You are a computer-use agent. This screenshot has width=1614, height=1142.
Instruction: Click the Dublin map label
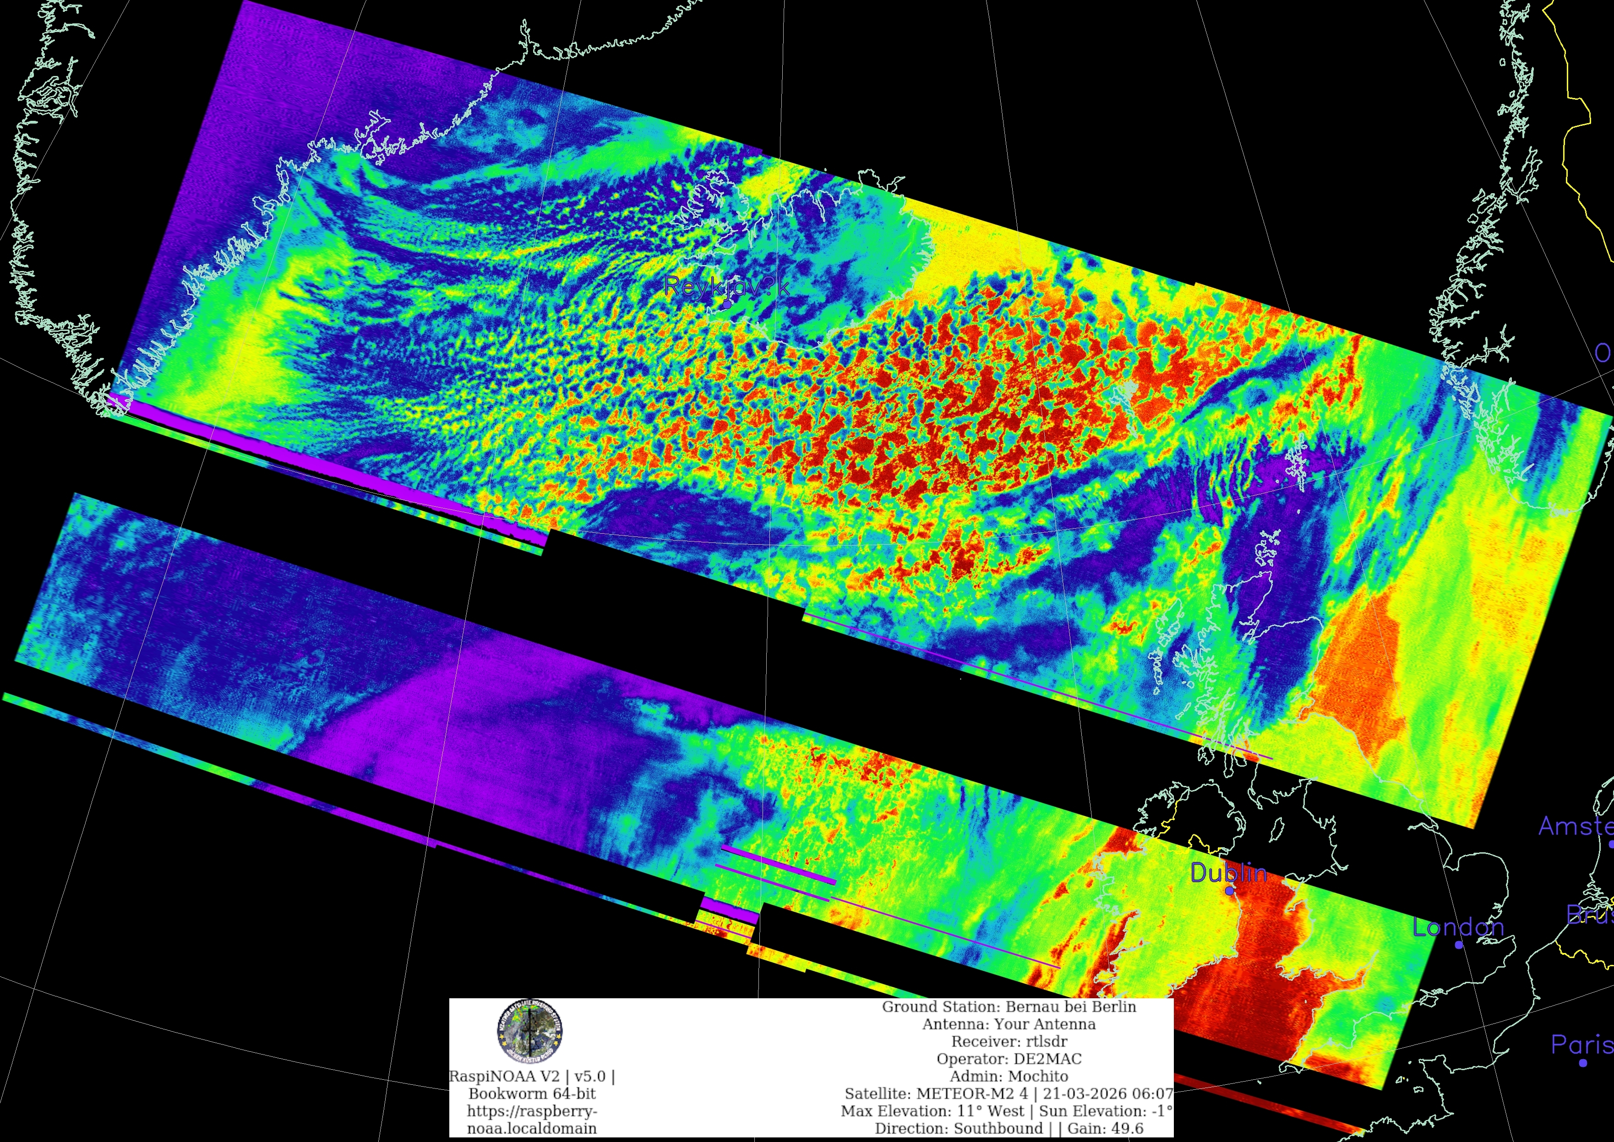pos(1228,873)
